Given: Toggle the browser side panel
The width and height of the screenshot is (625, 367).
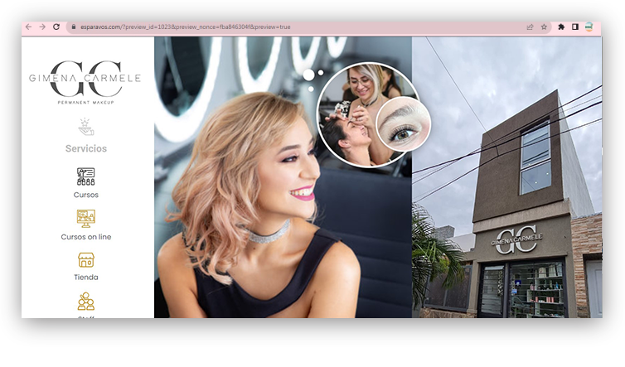Looking at the screenshot, I should tap(574, 27).
